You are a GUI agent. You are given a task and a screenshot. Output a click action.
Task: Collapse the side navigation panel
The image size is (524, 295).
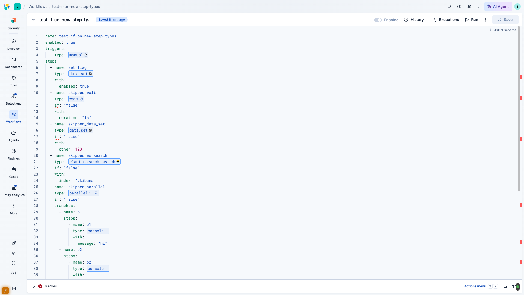[14, 288]
